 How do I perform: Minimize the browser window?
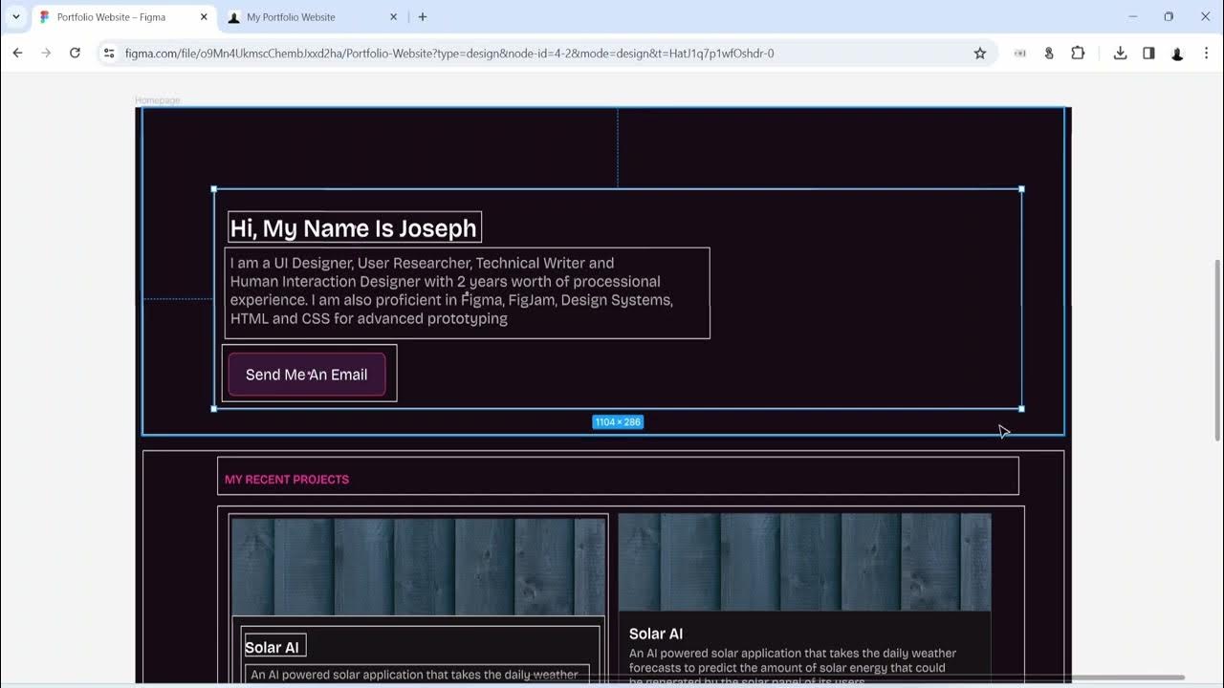pos(1133,17)
